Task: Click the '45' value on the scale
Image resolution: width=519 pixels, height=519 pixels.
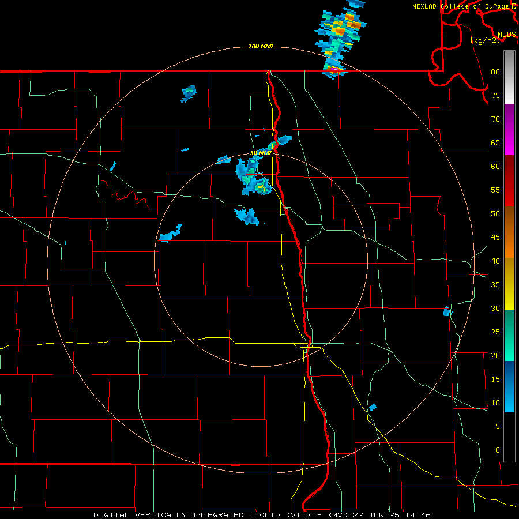Action: tap(495, 238)
